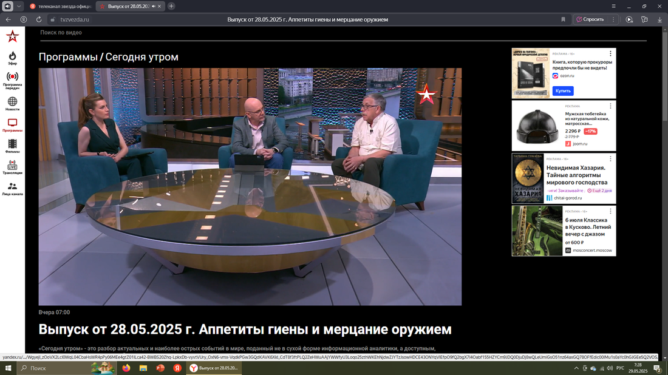668x375 pixels.
Task: Click the Zvezda red star logo
Action: [x=12, y=36]
